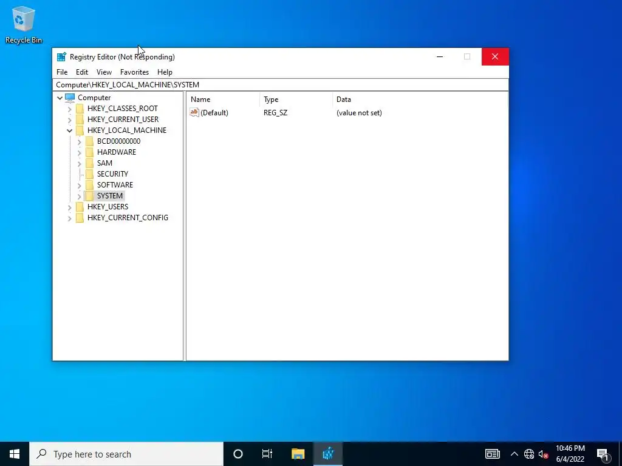Select the (Default) value name
The height and width of the screenshot is (466, 622).
[x=214, y=113]
